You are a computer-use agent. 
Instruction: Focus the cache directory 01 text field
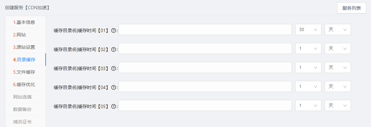205,29
